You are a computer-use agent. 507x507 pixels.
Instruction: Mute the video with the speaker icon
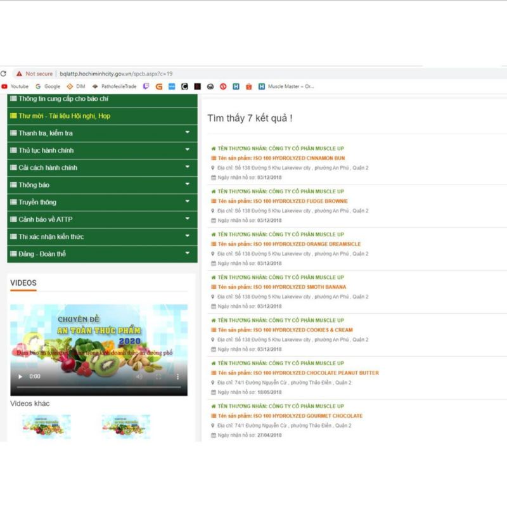139,376
